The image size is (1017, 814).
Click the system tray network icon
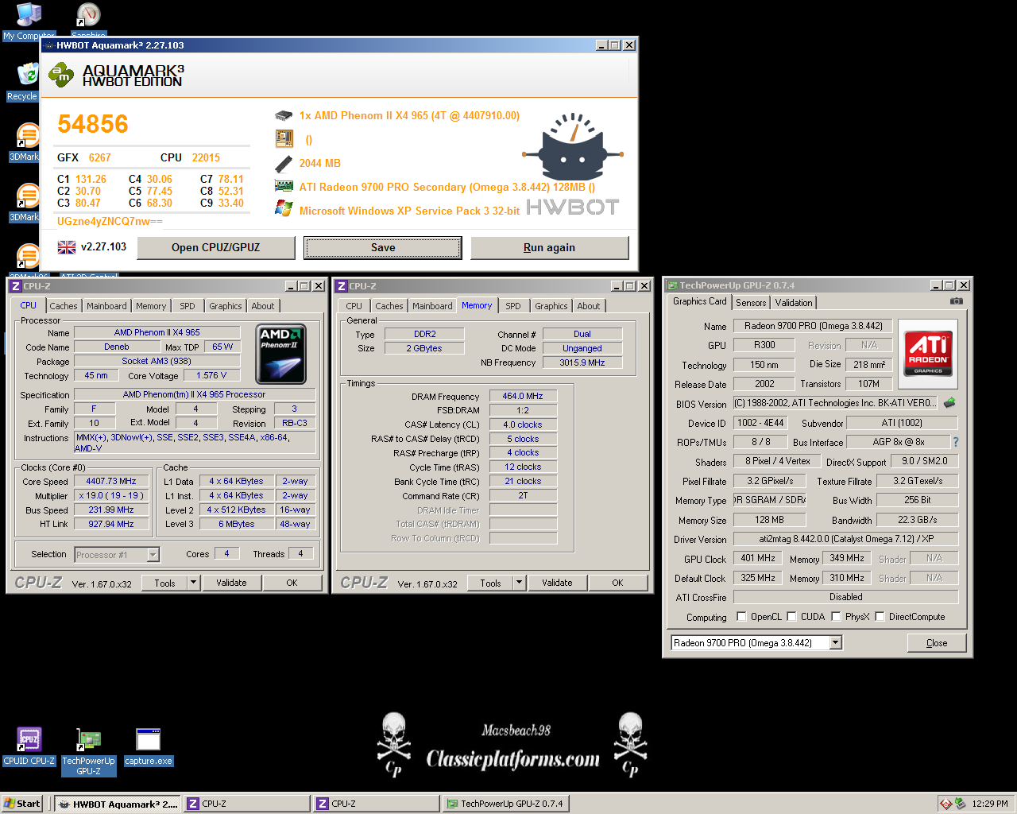point(960,804)
